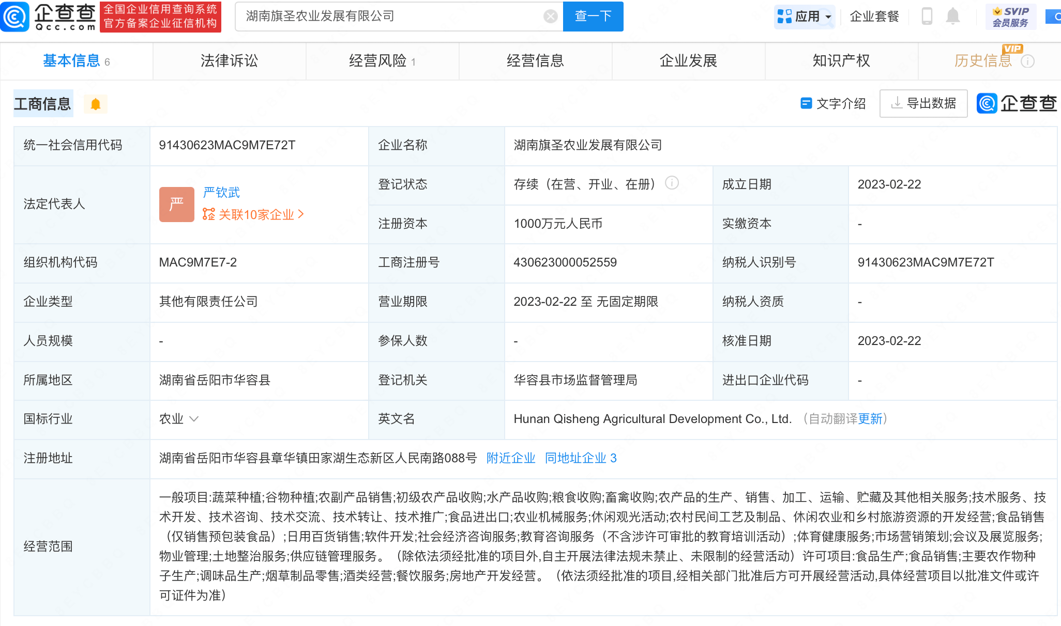1061x626 pixels.
Task: Select the 核准日期 value 2023-02-22
Action: (889, 341)
